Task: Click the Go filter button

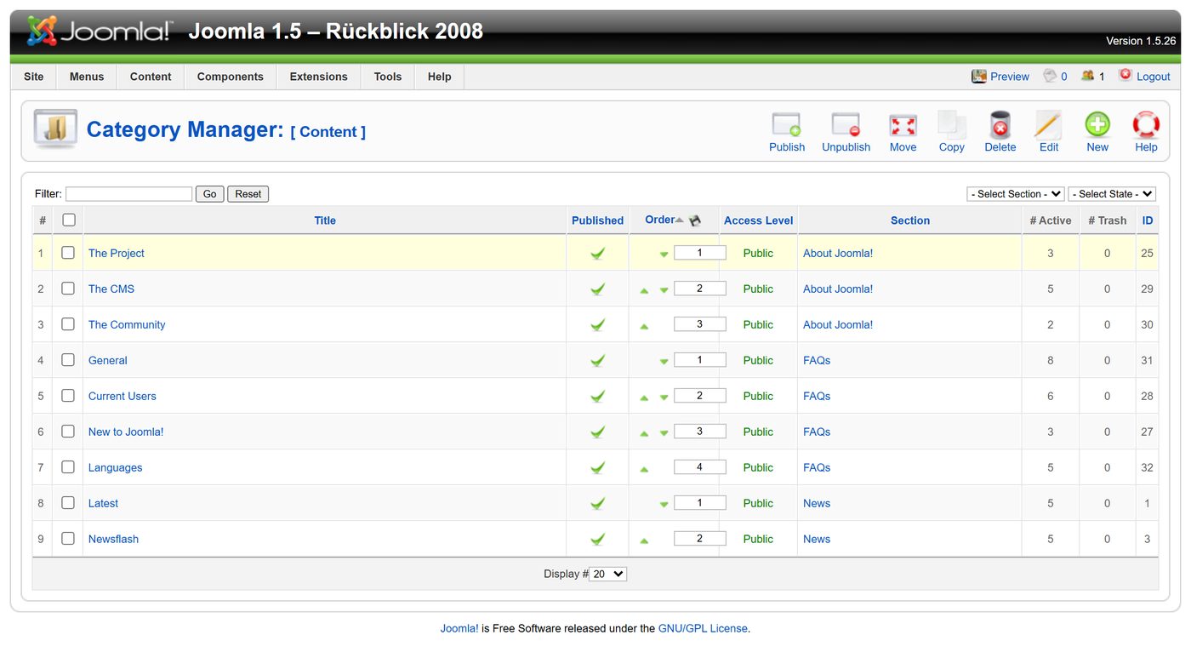Action: coord(210,194)
